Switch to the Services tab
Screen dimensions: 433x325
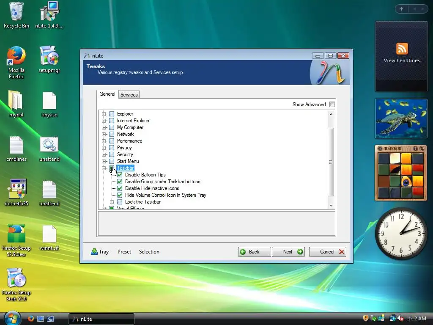pyautogui.click(x=129, y=94)
